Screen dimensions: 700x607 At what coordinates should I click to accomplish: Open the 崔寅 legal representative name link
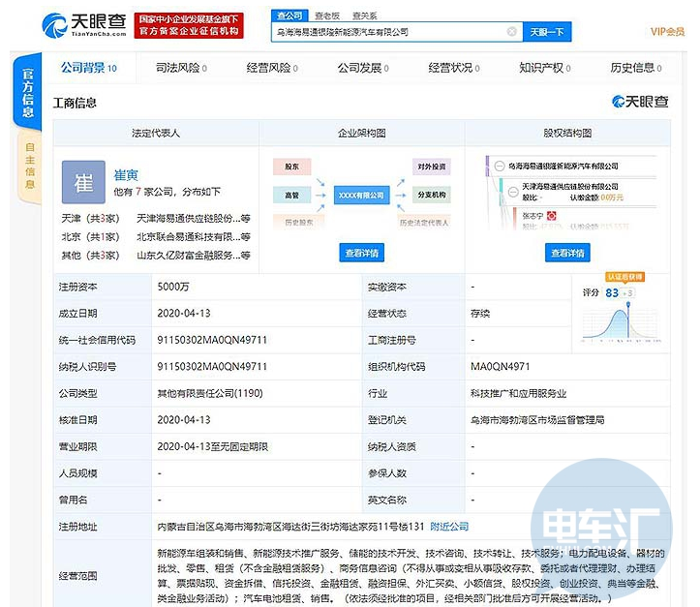127,174
